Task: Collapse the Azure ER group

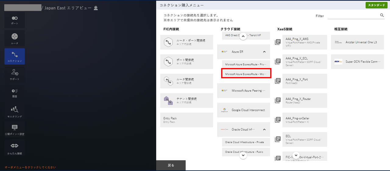Action: click(264, 52)
